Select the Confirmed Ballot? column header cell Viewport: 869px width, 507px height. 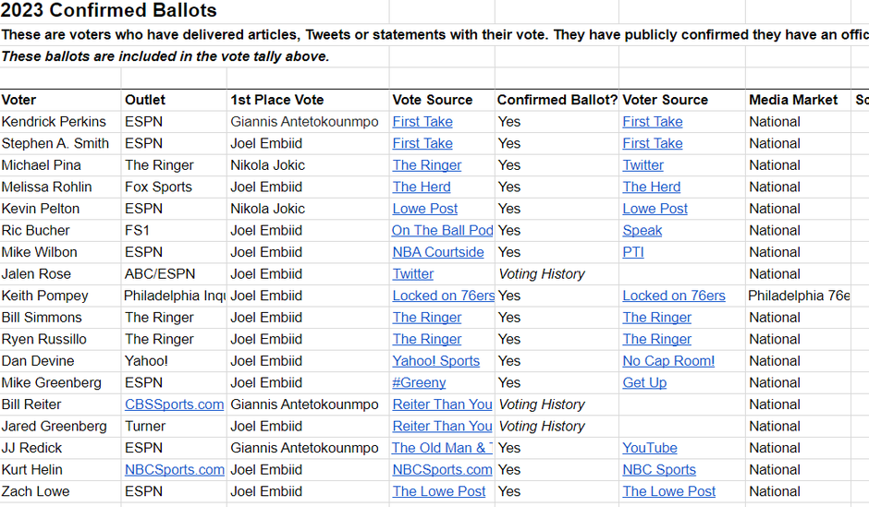[x=557, y=100]
